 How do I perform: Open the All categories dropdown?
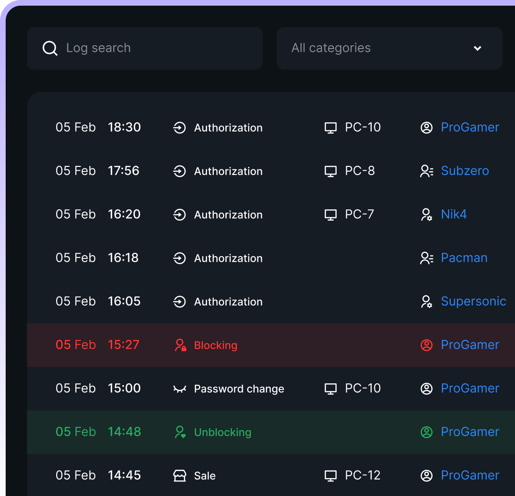coord(377,48)
